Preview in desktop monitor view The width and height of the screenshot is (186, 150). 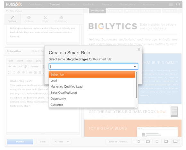tap(175, 141)
